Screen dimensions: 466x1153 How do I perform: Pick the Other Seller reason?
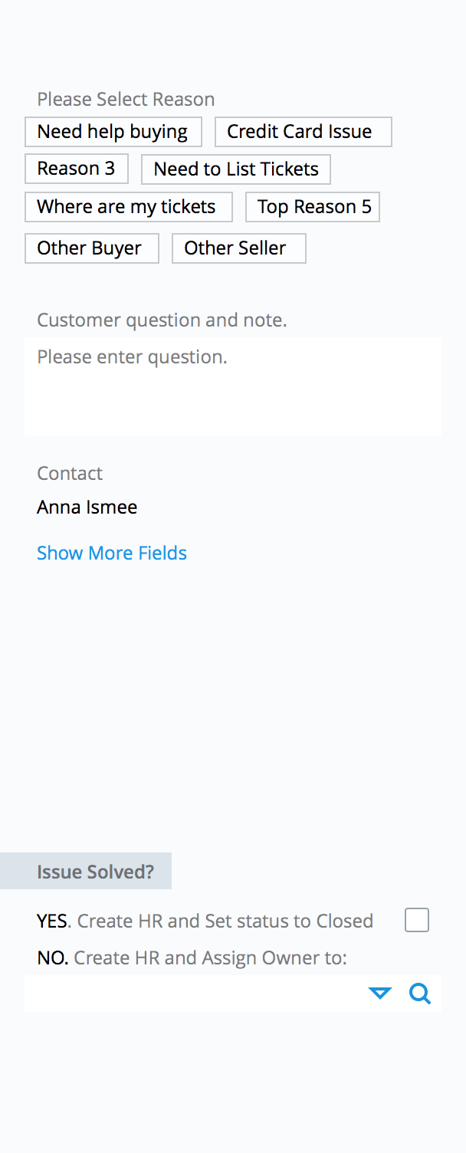coord(239,248)
